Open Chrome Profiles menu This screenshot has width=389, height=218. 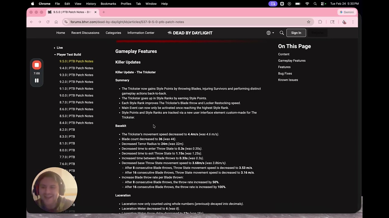(x=126, y=4)
